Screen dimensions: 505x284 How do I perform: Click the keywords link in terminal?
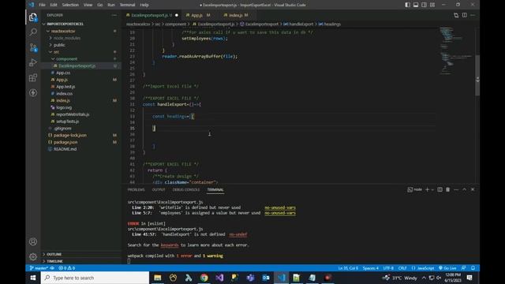coord(170,245)
